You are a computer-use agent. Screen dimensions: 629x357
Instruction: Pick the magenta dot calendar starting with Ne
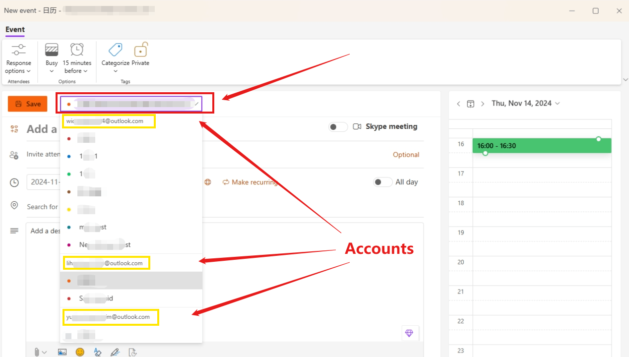131,245
